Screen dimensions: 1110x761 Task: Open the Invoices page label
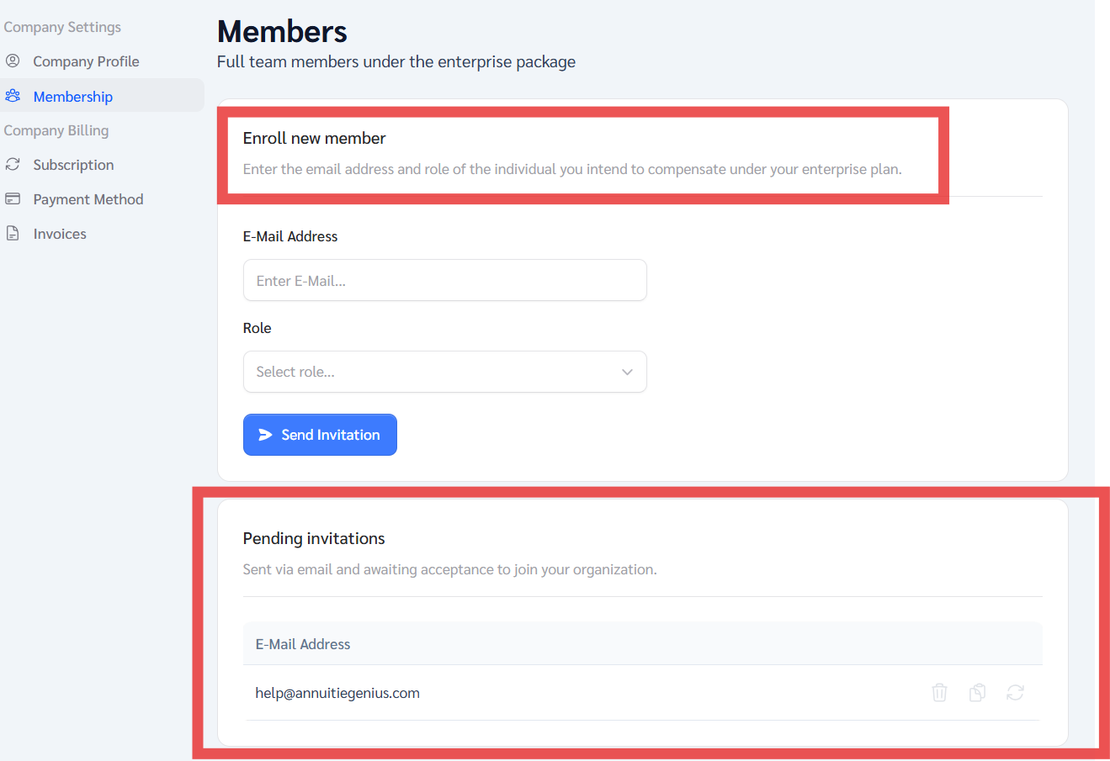click(60, 234)
